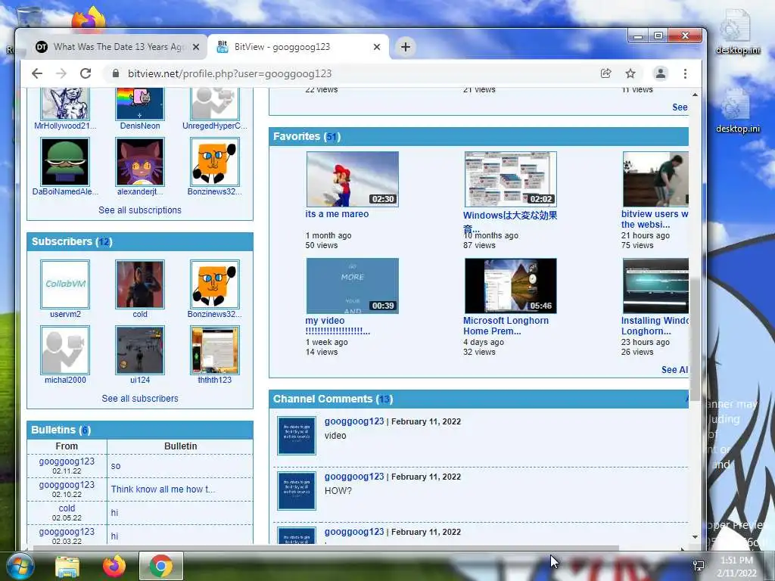775x581 pixels.
Task: Open the 'its a me mareo' title link
Action: (x=337, y=214)
